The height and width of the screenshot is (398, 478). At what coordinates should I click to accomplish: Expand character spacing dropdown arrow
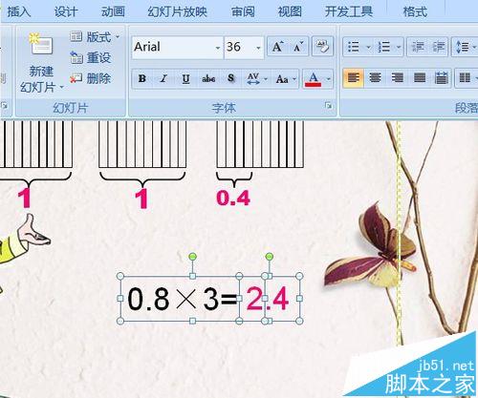click(266, 78)
